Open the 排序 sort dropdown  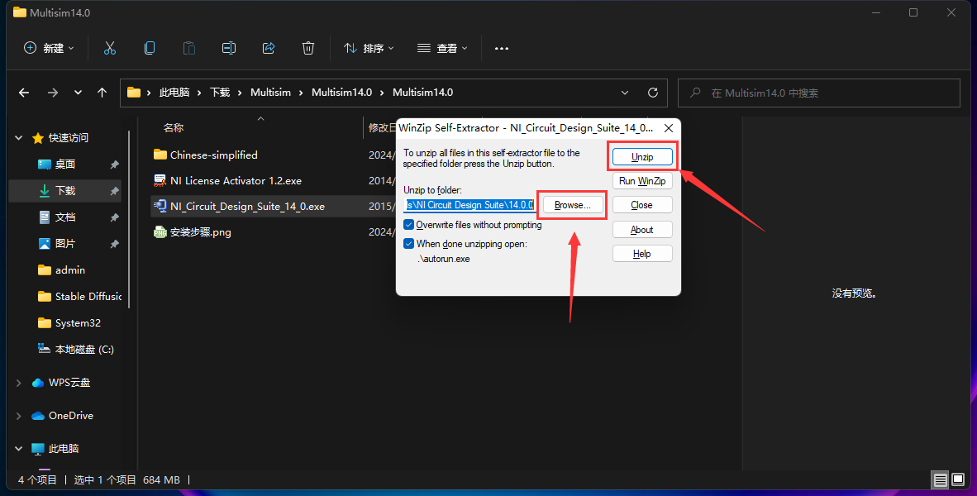tap(369, 48)
